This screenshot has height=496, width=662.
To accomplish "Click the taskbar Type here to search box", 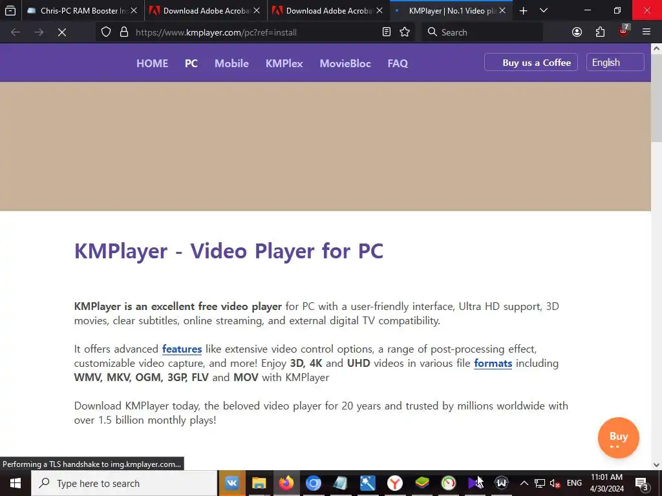I will [124, 483].
